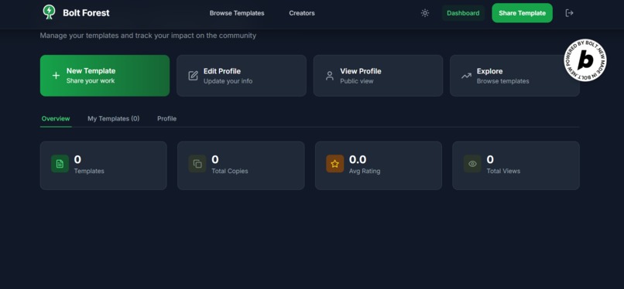Open the Creators page from navigation
The height and width of the screenshot is (289, 624).
[302, 13]
